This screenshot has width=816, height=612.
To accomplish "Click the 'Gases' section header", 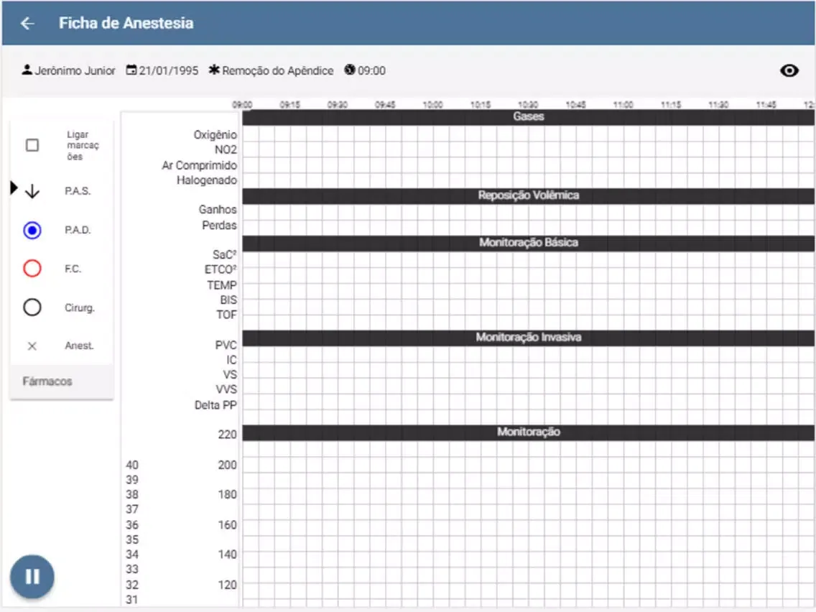I will click(528, 116).
